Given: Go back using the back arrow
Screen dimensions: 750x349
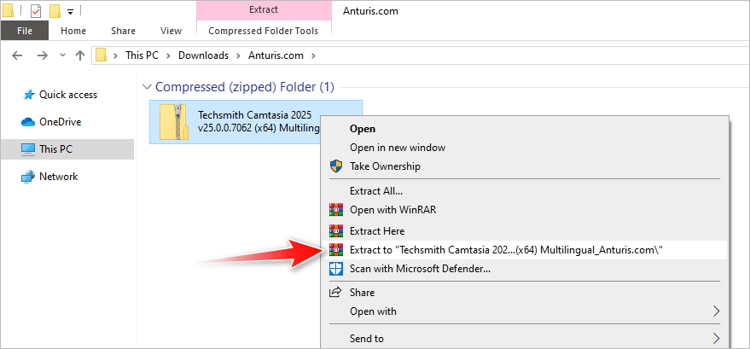Looking at the screenshot, I should click(19, 55).
